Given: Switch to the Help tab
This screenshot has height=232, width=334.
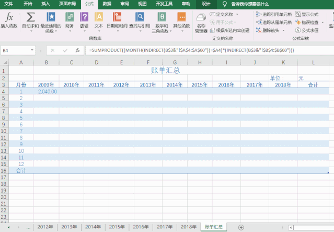Looking at the screenshot, I should coord(186,4).
